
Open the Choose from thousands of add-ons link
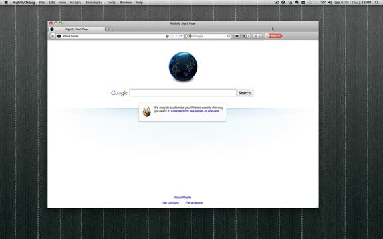195,111
